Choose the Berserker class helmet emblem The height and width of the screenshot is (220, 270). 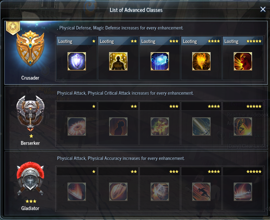tap(30, 113)
